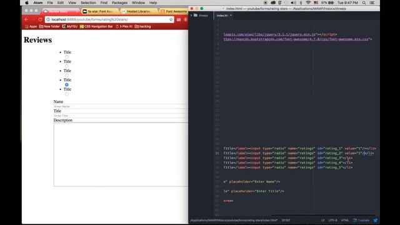Bookmark this page with the star icon
Screen dimensions: 400x225
coord(171,19)
